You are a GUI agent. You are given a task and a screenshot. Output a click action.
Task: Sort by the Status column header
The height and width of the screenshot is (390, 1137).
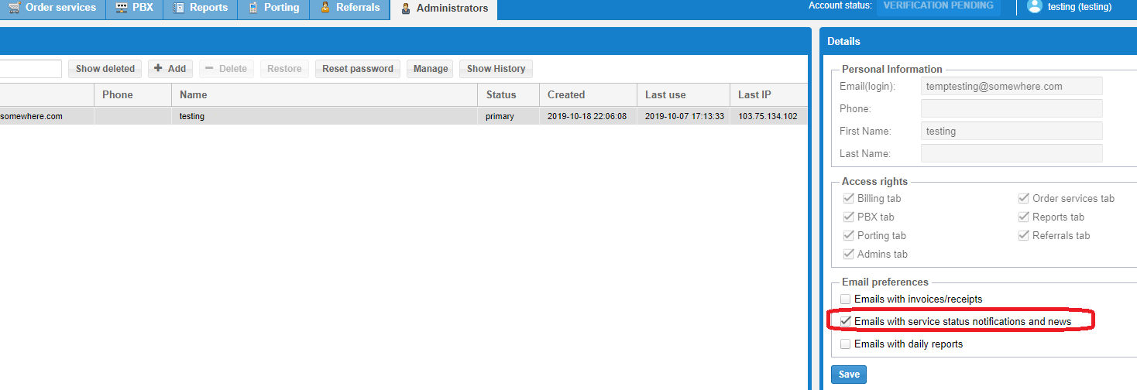[x=509, y=94]
